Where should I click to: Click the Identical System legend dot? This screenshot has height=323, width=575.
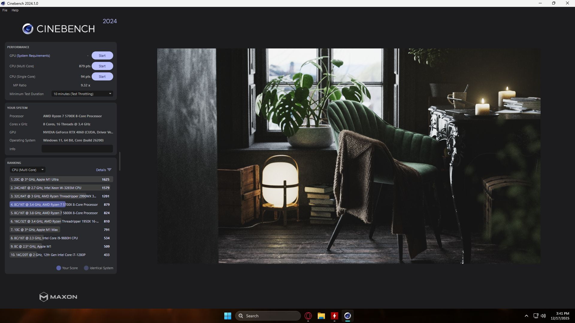click(x=86, y=268)
